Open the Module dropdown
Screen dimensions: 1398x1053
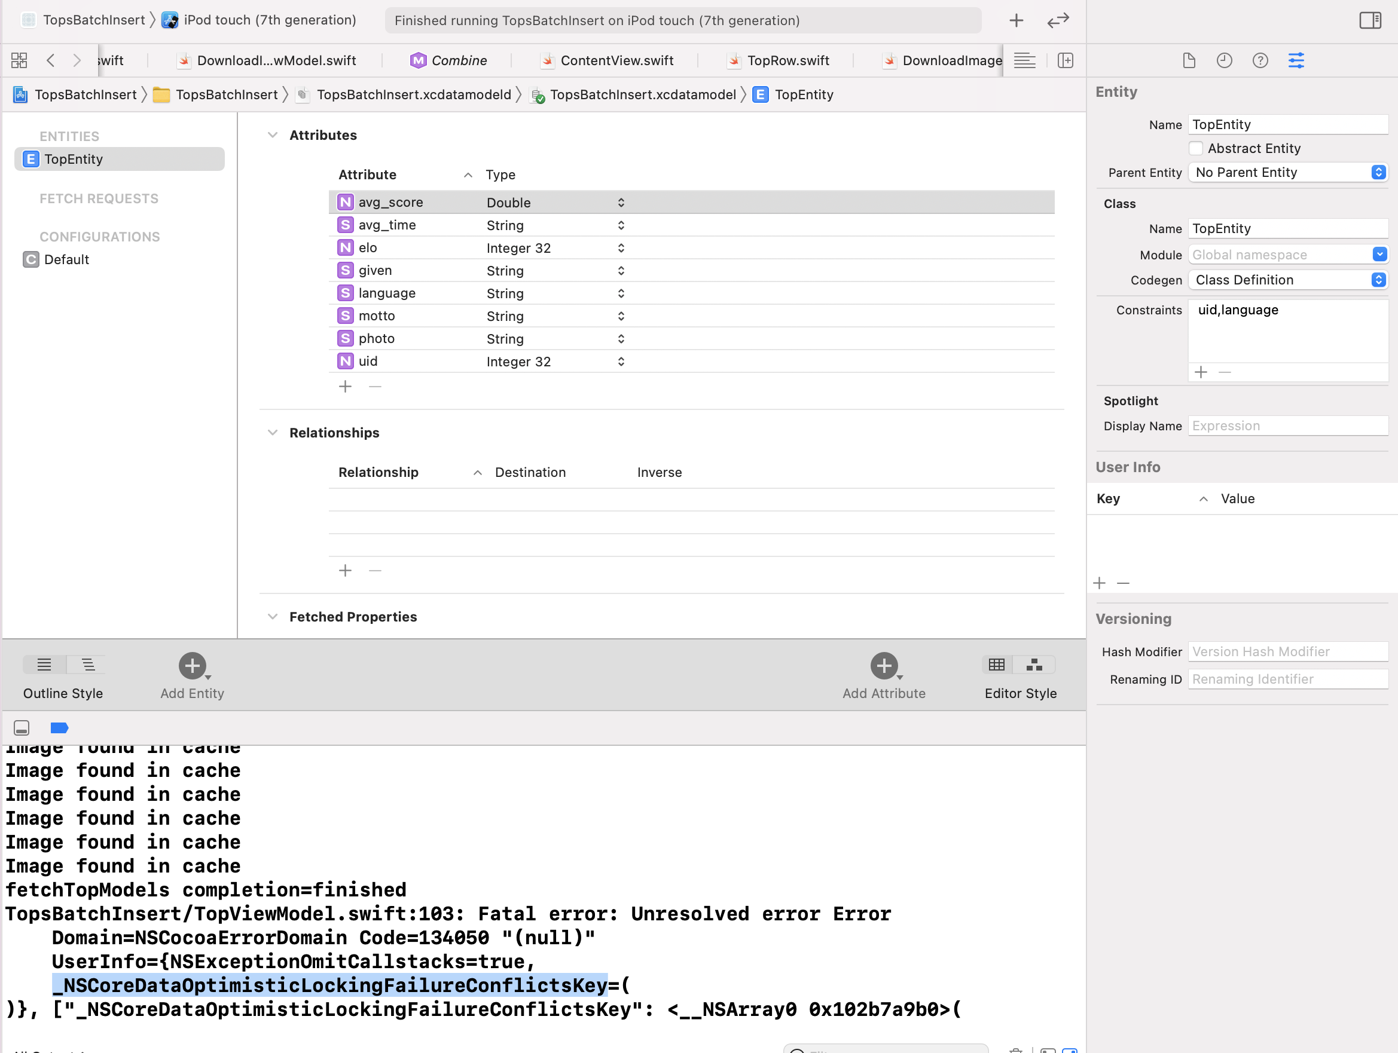pyautogui.click(x=1288, y=255)
